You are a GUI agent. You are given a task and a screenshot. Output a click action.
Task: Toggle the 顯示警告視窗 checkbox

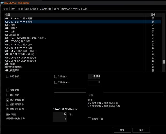click(8, 100)
